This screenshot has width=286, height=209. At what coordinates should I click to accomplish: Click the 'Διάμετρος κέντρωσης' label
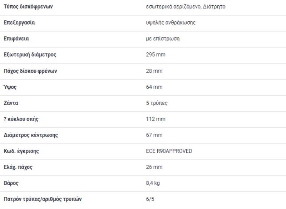click(x=31, y=135)
